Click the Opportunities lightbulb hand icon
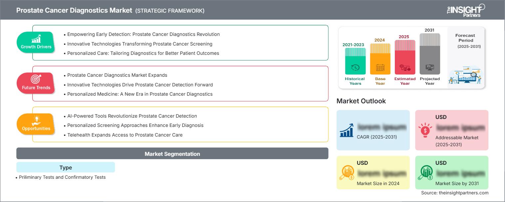This screenshot has width=505, height=202. pyautogui.click(x=36, y=120)
